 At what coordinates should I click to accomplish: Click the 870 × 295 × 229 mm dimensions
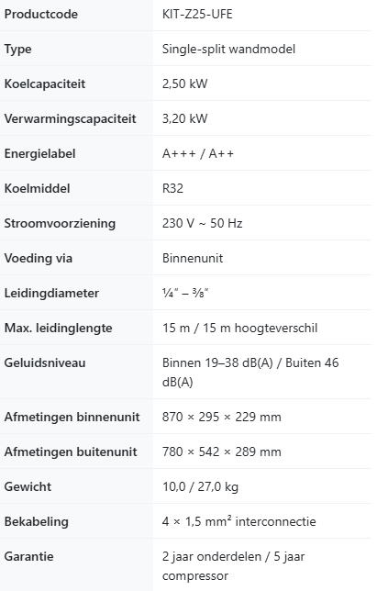[221, 417]
